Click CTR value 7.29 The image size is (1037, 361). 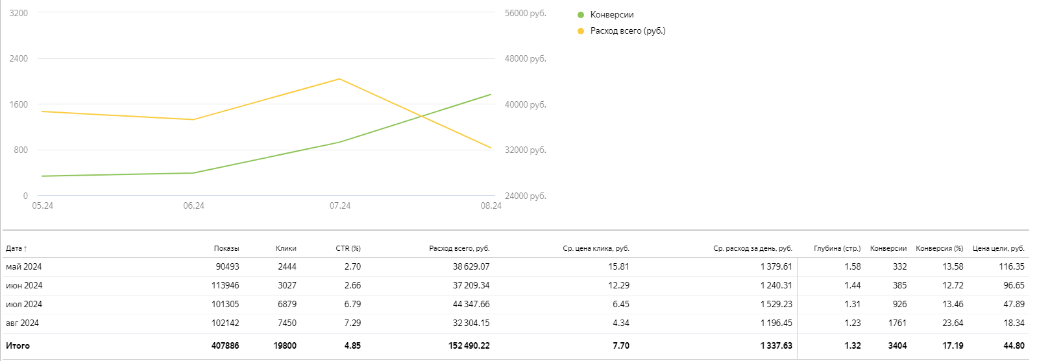click(352, 323)
